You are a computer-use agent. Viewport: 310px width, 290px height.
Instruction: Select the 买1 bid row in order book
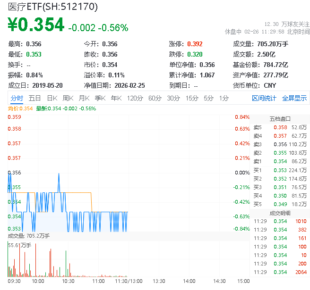click(x=280, y=170)
